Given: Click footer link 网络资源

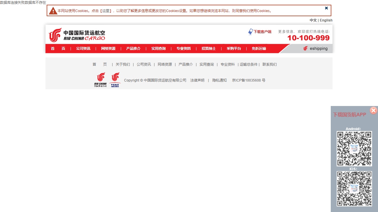Looking at the screenshot, I should [x=165, y=64].
